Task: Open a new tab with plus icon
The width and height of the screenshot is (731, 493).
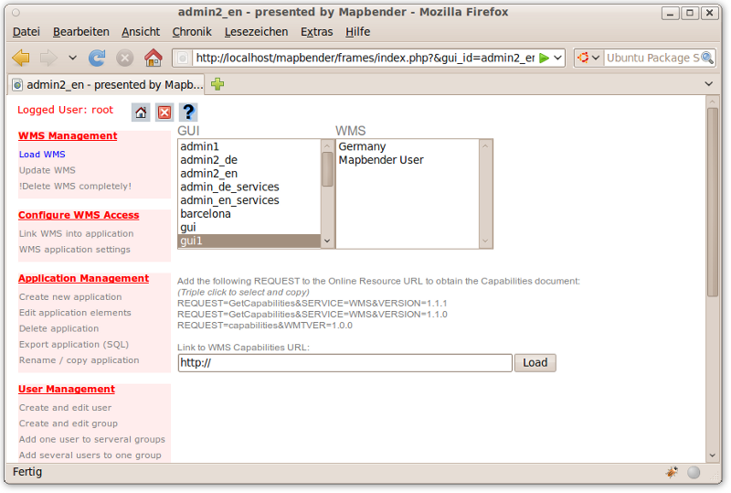Action: (217, 84)
